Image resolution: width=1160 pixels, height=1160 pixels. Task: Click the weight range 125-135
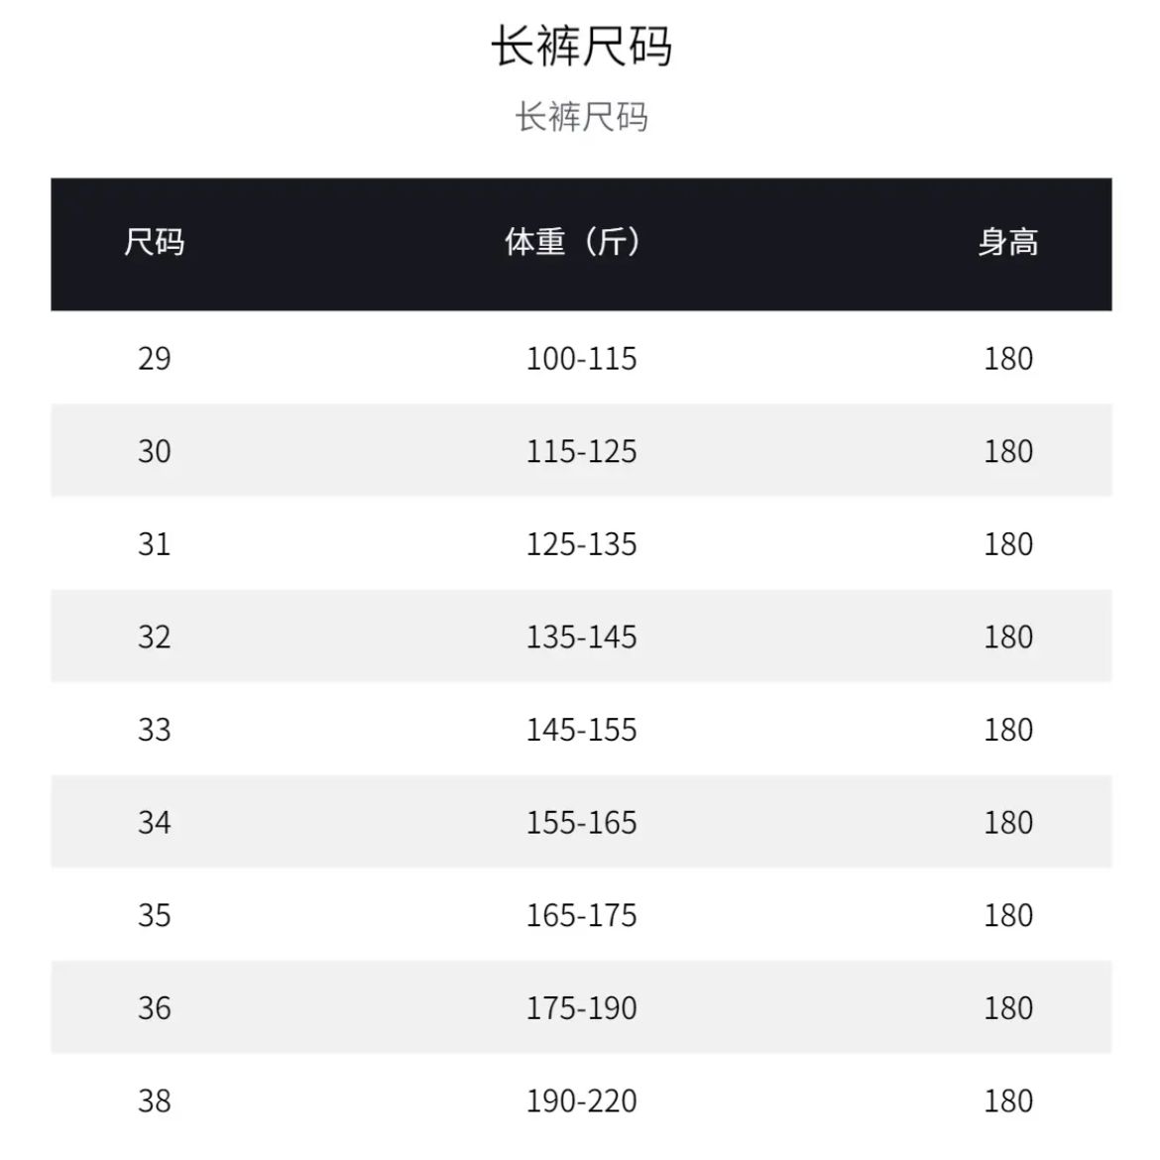(581, 544)
